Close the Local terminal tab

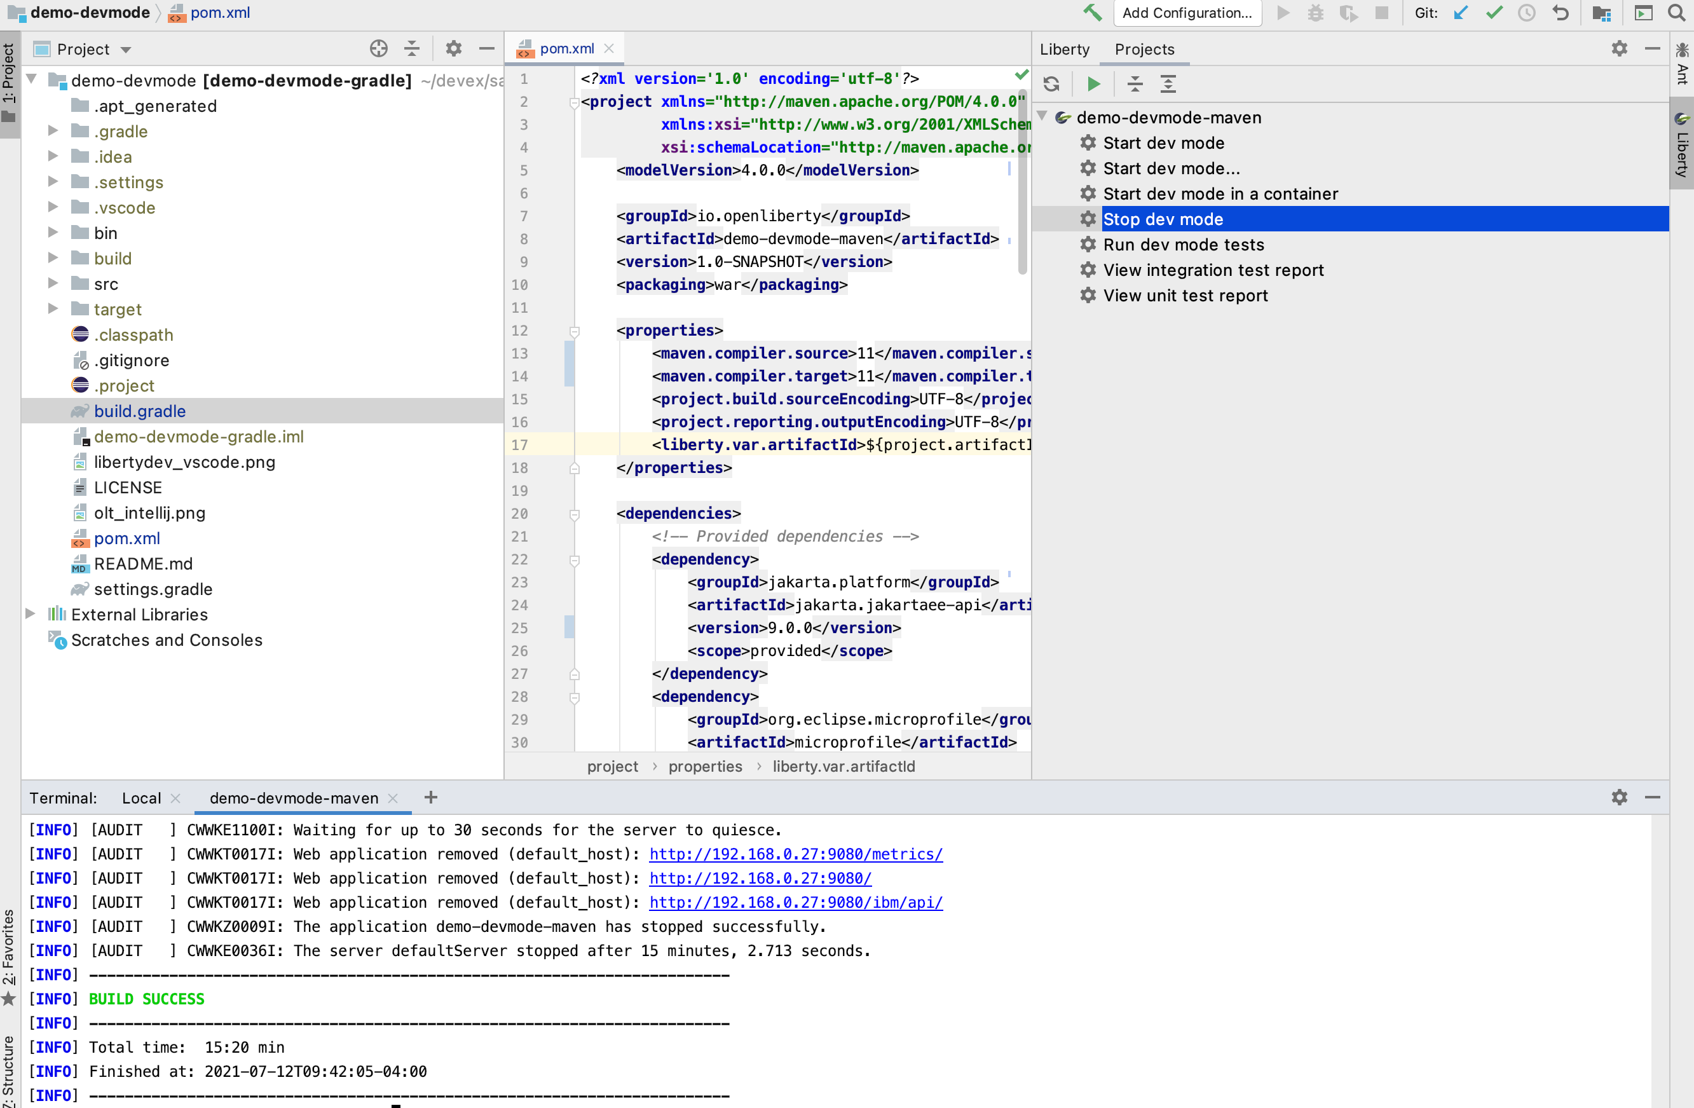176,798
